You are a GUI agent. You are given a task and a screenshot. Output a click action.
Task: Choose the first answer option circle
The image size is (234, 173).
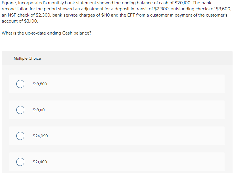coord(20,84)
